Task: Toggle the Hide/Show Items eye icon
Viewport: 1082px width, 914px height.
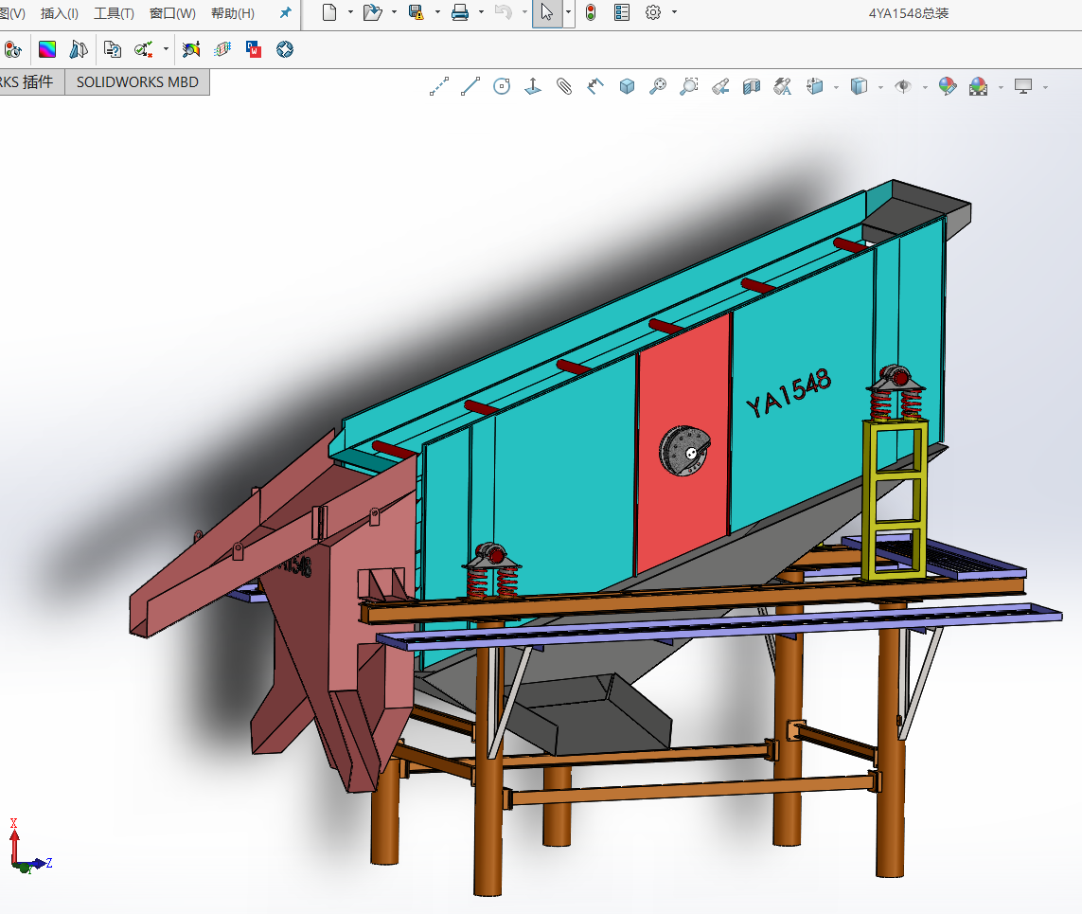Action: click(x=903, y=87)
